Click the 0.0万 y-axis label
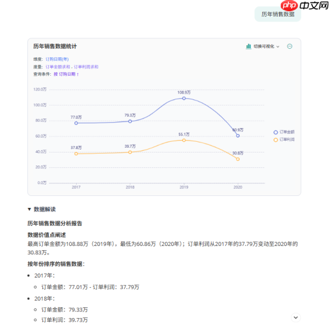This screenshot has width=329, height=327. 42,183
